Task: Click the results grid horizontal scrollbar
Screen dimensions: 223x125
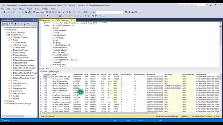Action: 100,113
